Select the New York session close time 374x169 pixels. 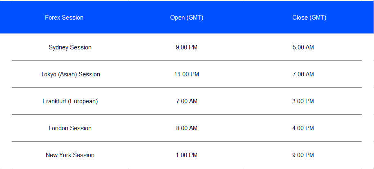coord(303,155)
